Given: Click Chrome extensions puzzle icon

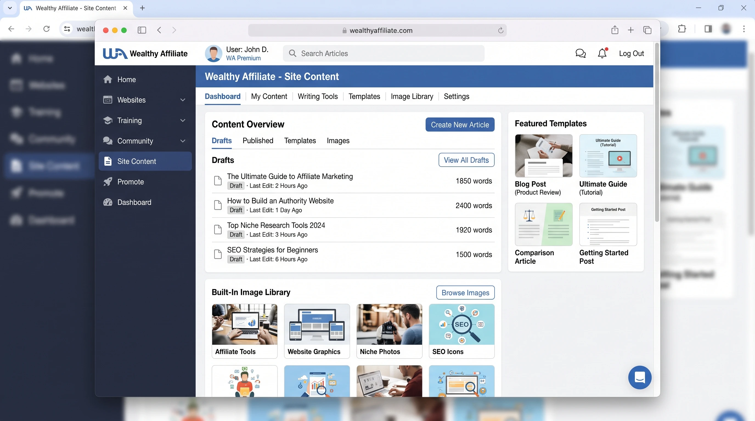Looking at the screenshot, I should tap(682, 29).
